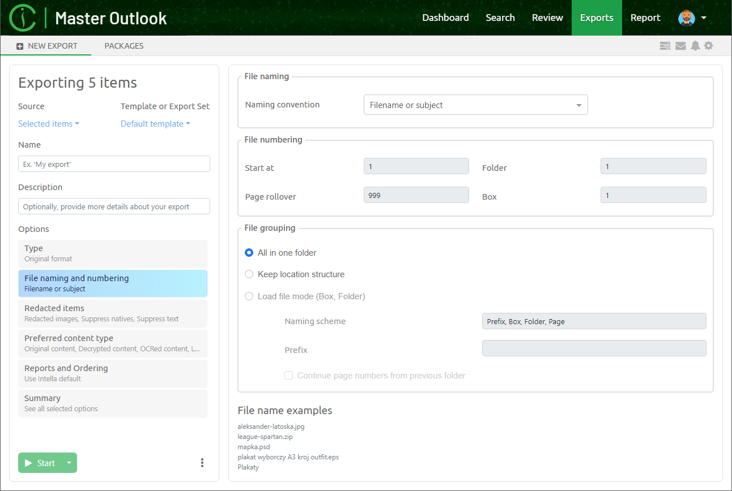Switch to the Packages tab

coord(124,46)
